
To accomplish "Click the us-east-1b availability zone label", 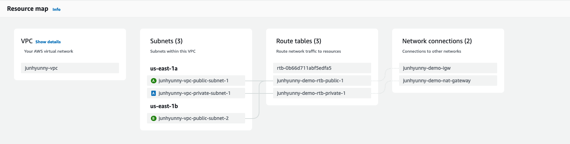I will [x=164, y=106].
